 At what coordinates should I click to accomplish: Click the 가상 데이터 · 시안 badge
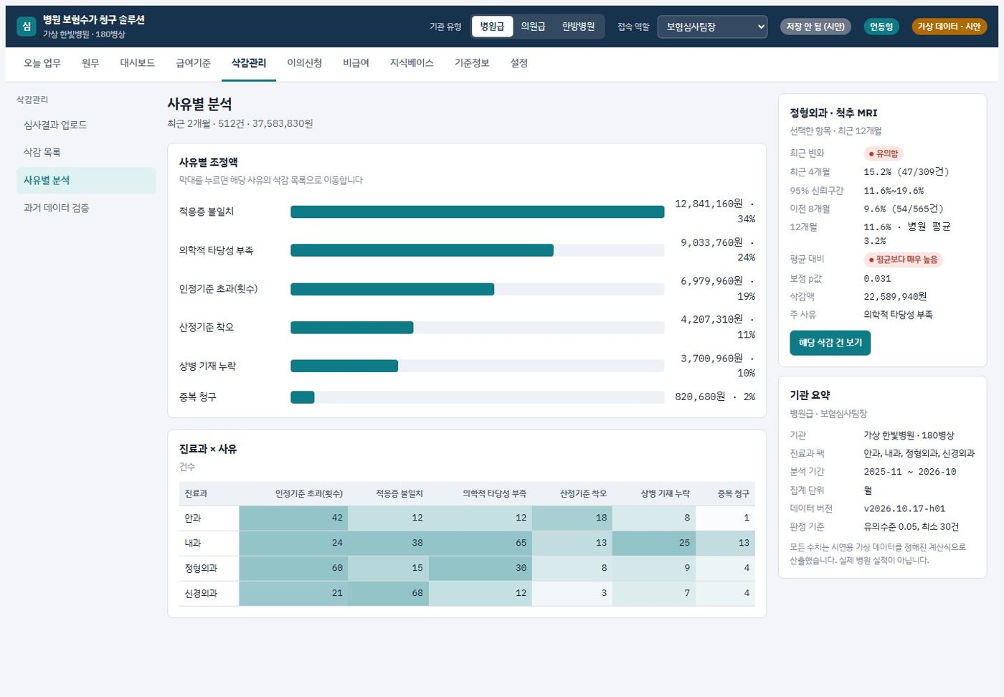[949, 27]
